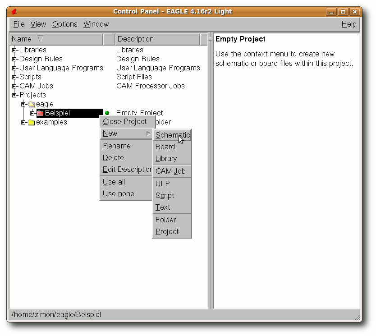
Task: Select the Projects tree row
Action: [x=32, y=95]
